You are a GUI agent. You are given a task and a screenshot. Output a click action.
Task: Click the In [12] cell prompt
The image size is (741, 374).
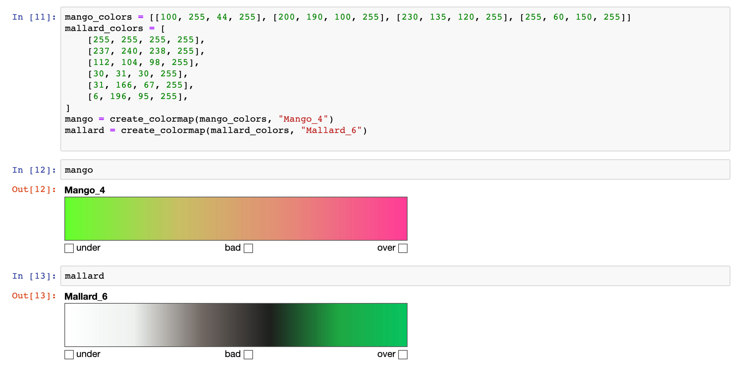tap(34, 170)
